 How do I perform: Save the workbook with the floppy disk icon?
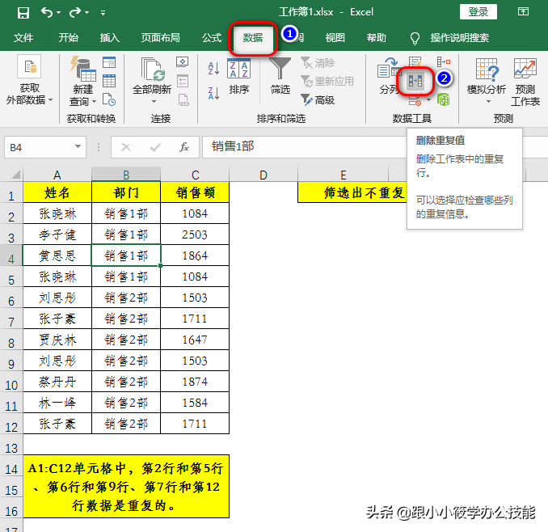(x=23, y=13)
